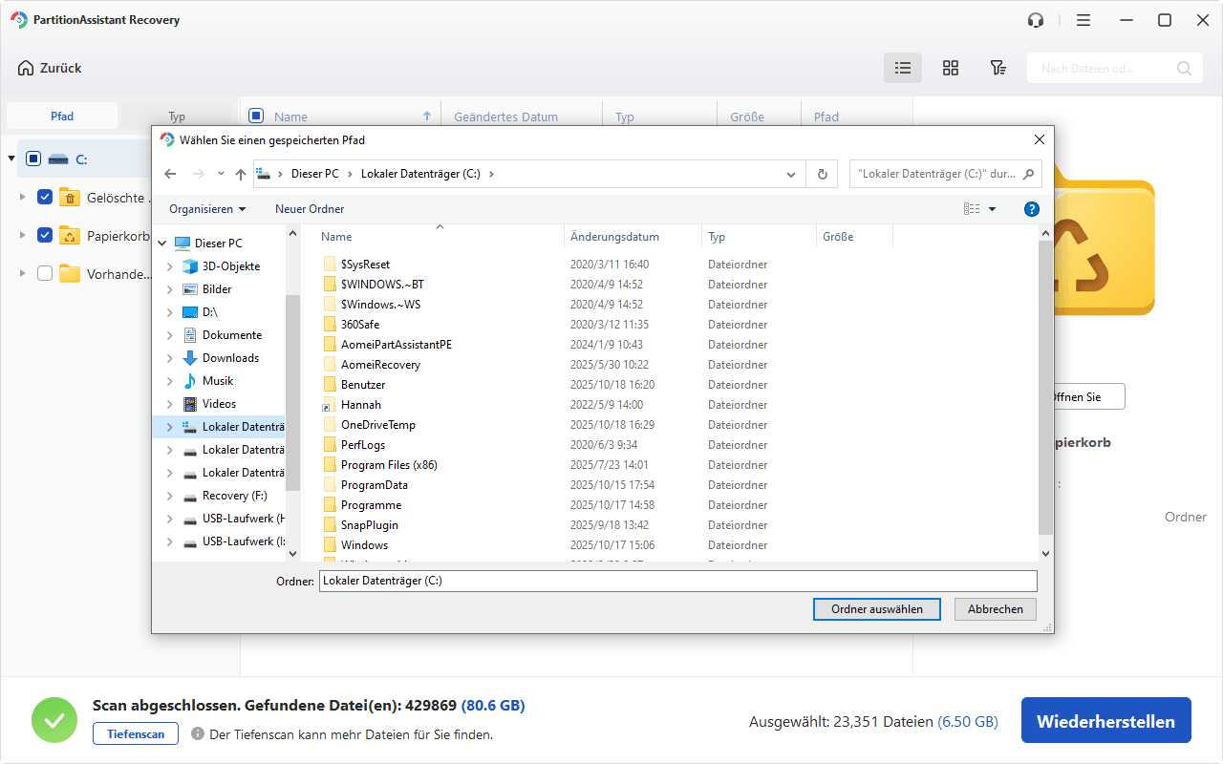Select the $SysReset folder
The height and width of the screenshot is (764, 1223).
point(365,265)
